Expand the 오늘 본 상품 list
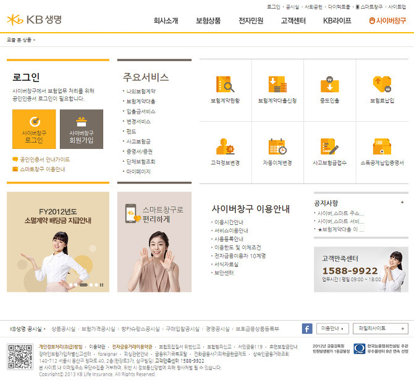The image size is (414, 380). click(x=20, y=40)
